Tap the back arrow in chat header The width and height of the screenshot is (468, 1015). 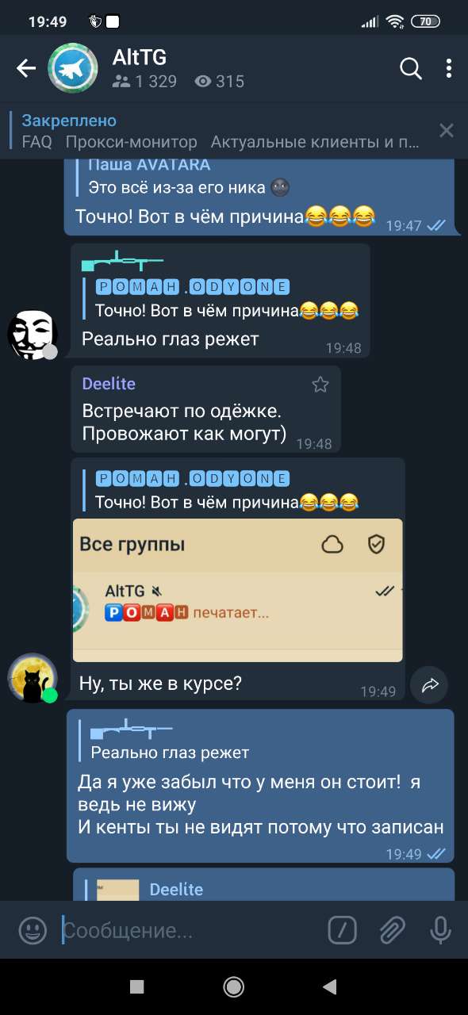click(26, 69)
